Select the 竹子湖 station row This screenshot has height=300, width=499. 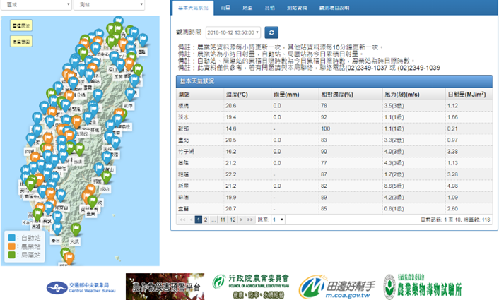(x=334, y=152)
